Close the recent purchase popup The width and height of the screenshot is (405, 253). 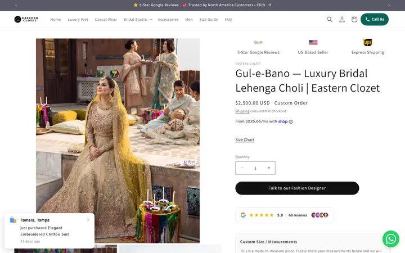coord(88,220)
